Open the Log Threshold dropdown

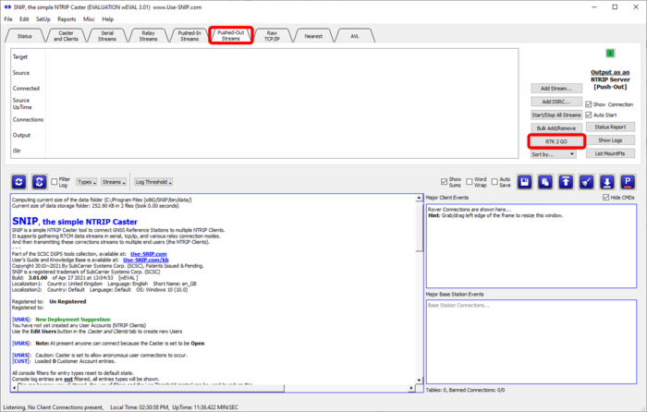point(153,182)
